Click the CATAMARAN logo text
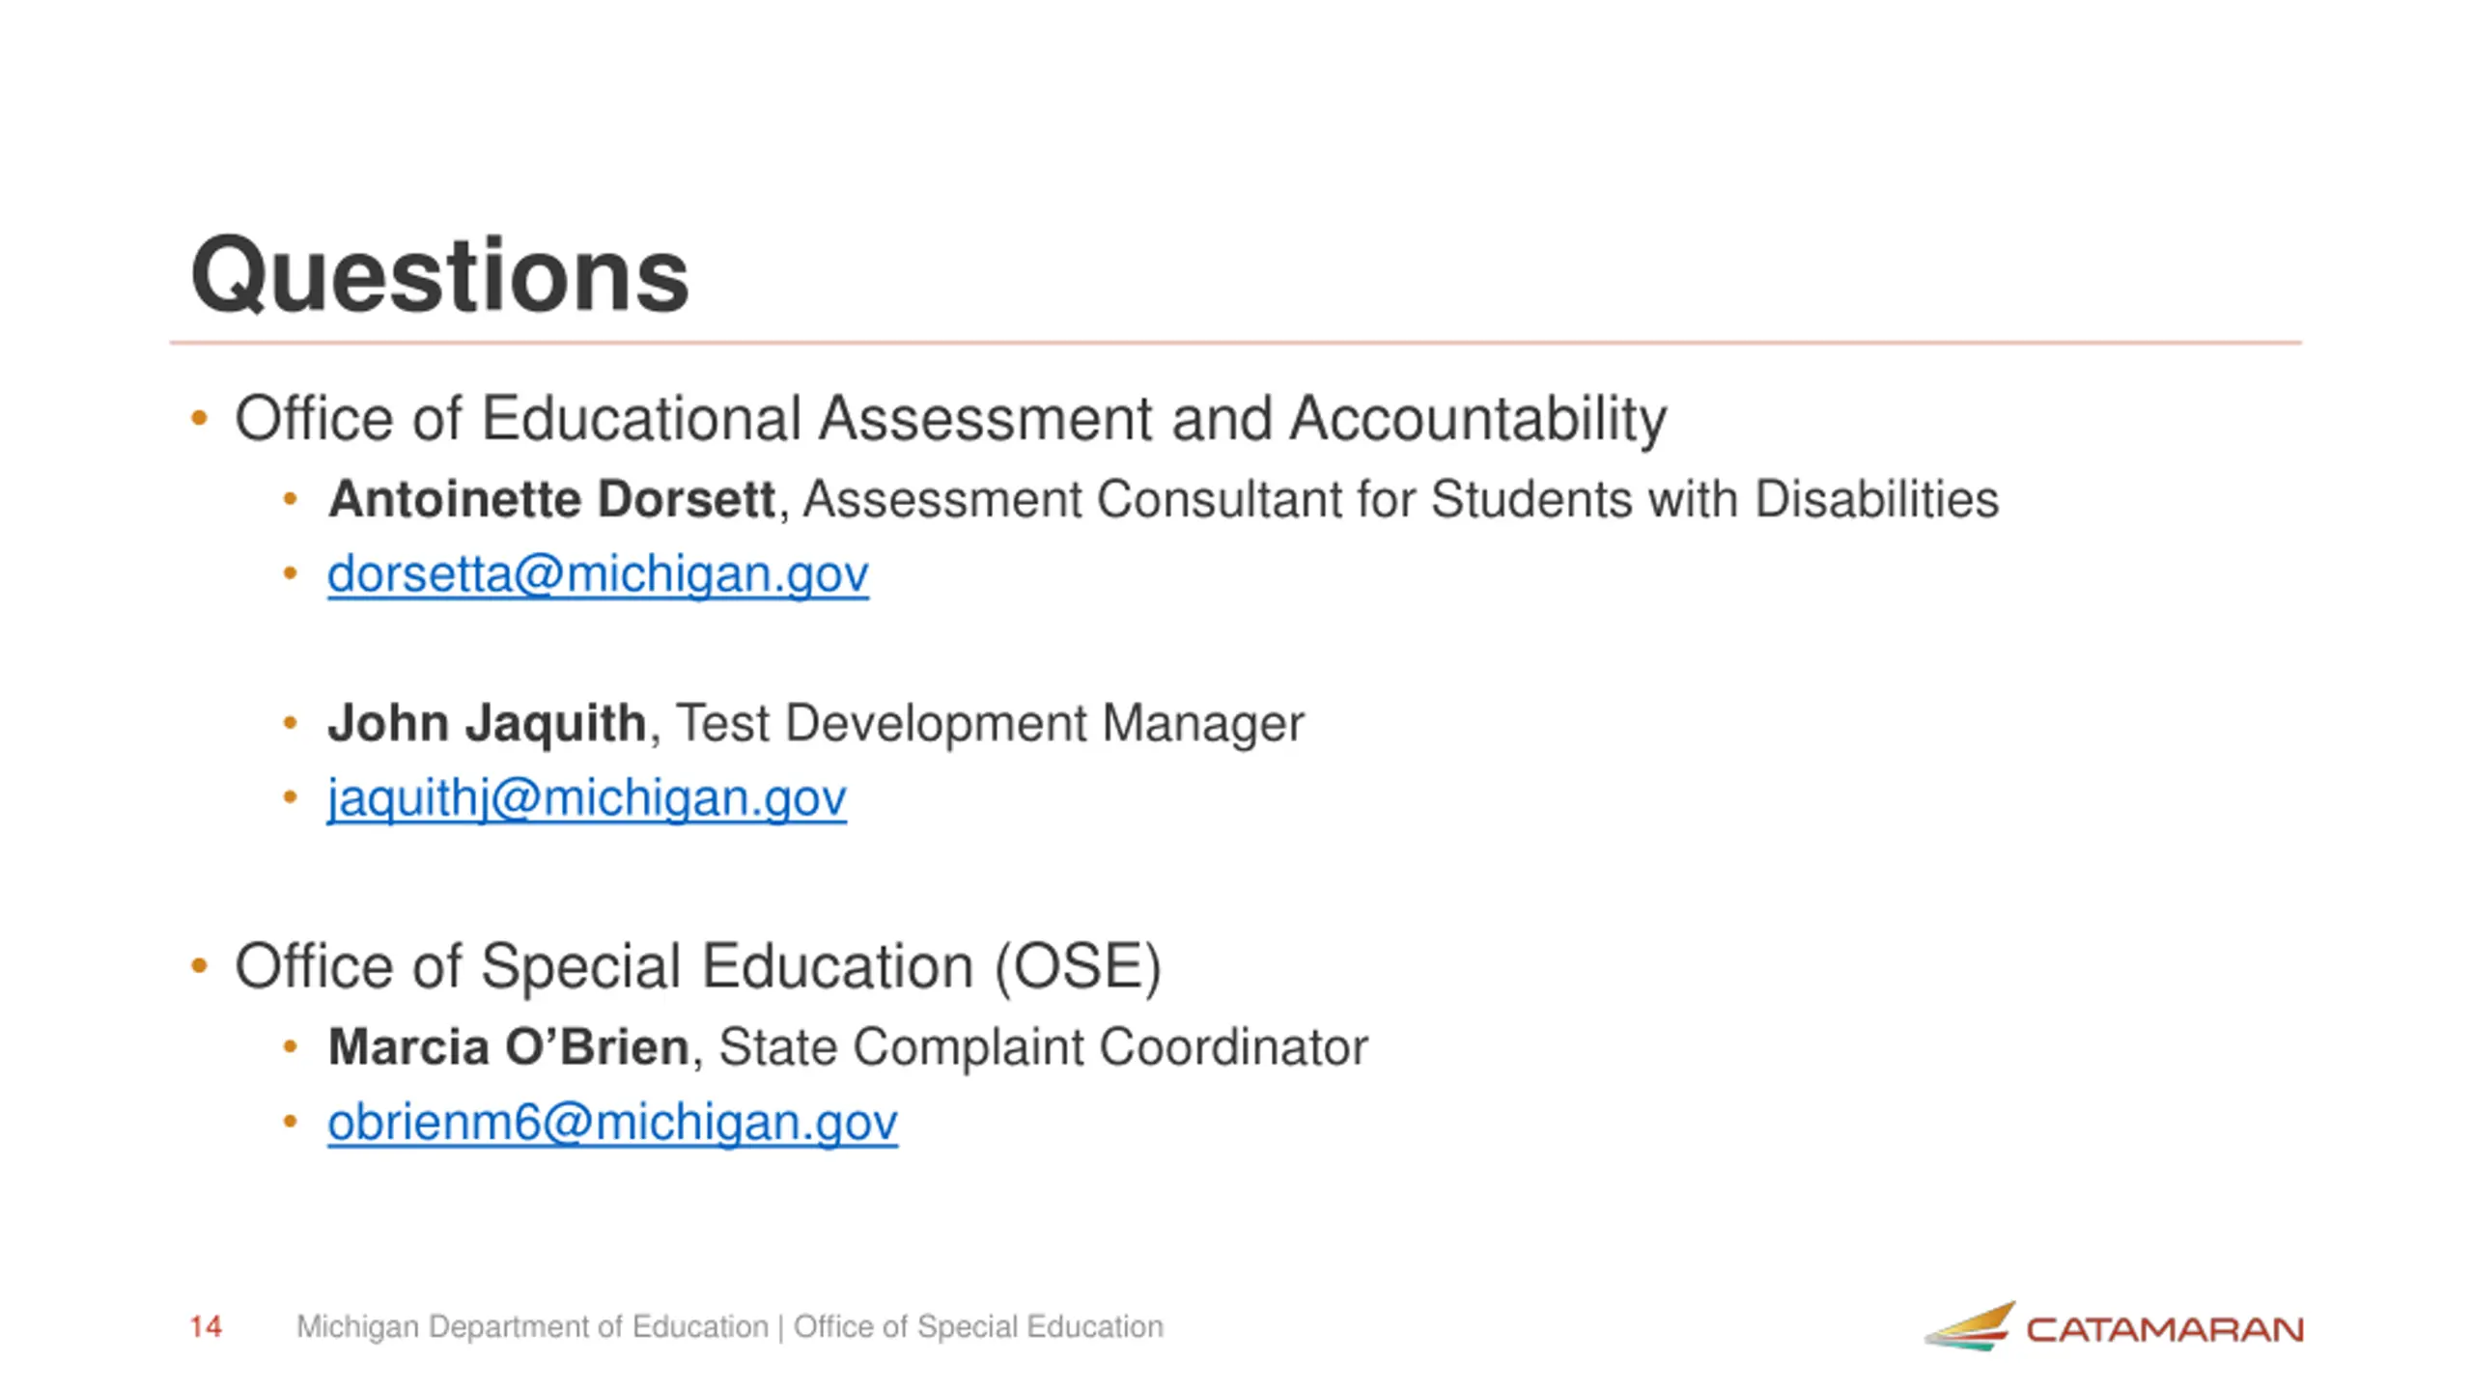The width and height of the screenshot is (2472, 1390). (2165, 1330)
